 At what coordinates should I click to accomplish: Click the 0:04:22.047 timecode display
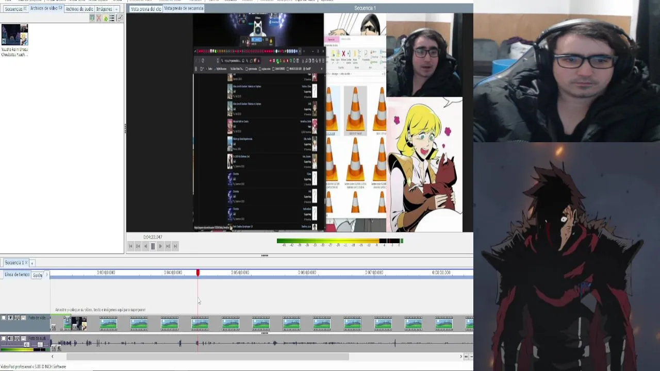pyautogui.click(x=153, y=237)
